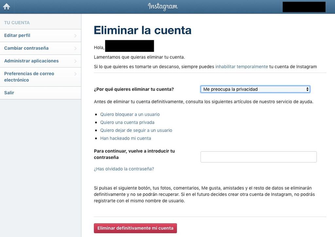Focus the password re-entry field
Image resolution: width=335 pixels, height=237 pixels.
coord(258,157)
